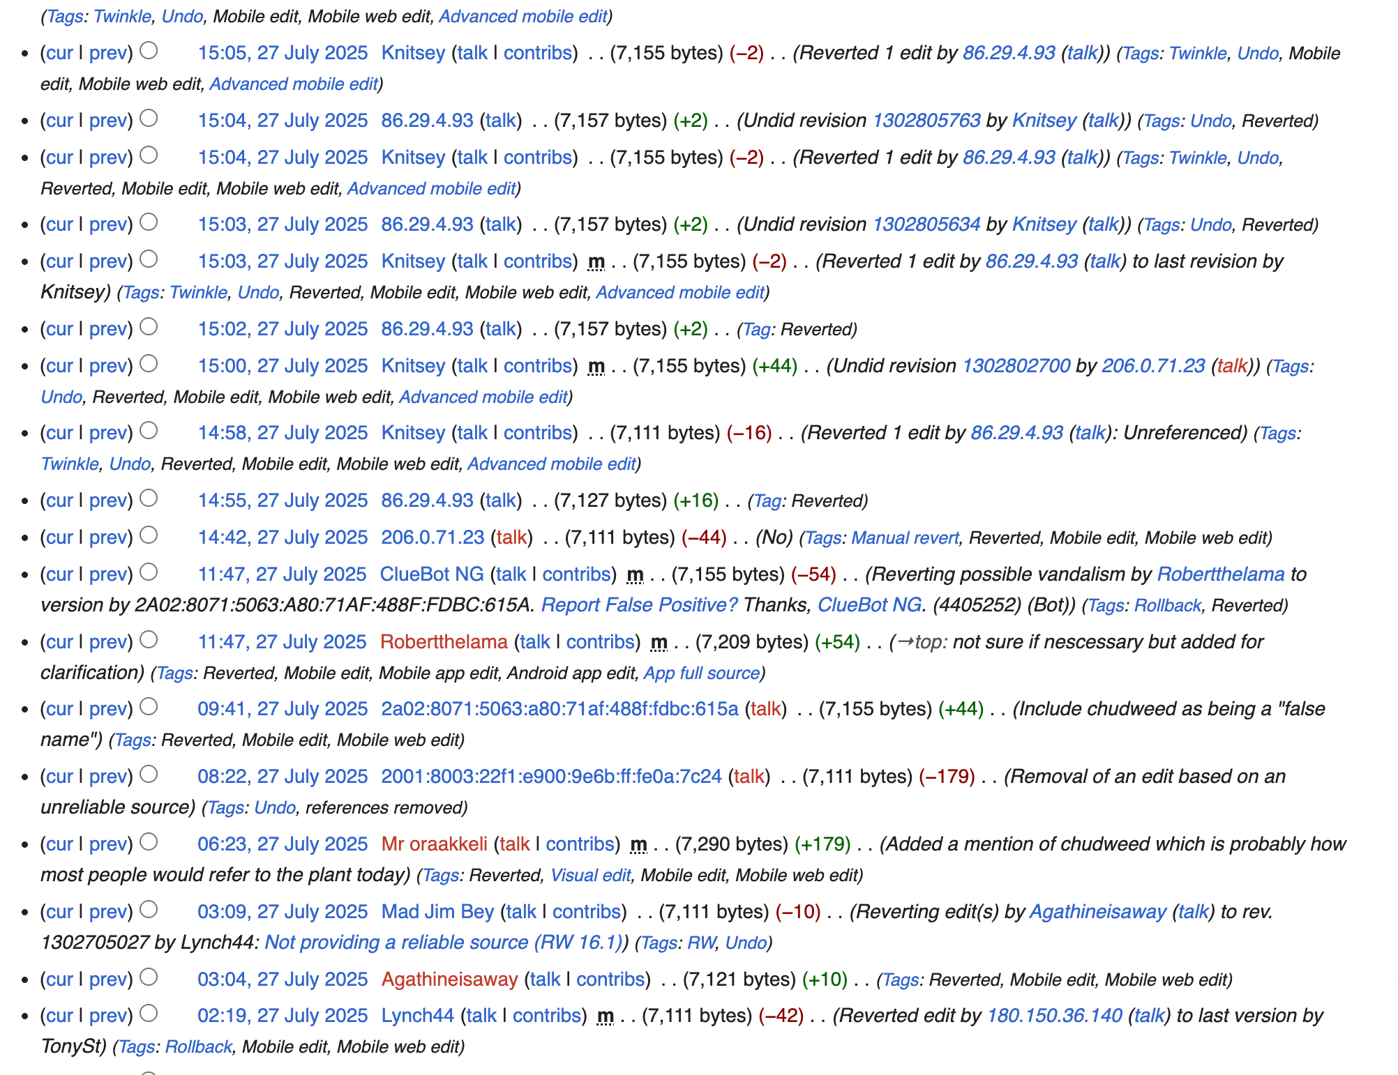This screenshot has width=1398, height=1075.
Task: Open Robertthelama user page link in 11:47 entry
Action: coord(444,641)
